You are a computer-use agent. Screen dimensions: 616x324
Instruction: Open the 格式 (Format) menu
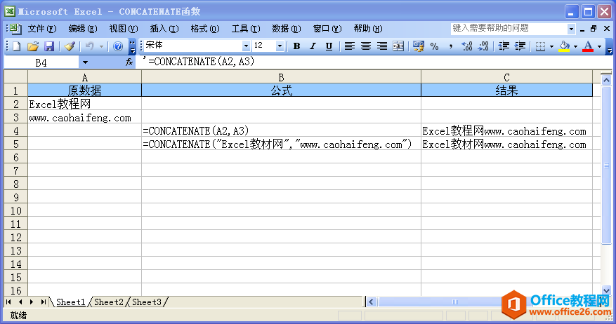click(x=204, y=29)
